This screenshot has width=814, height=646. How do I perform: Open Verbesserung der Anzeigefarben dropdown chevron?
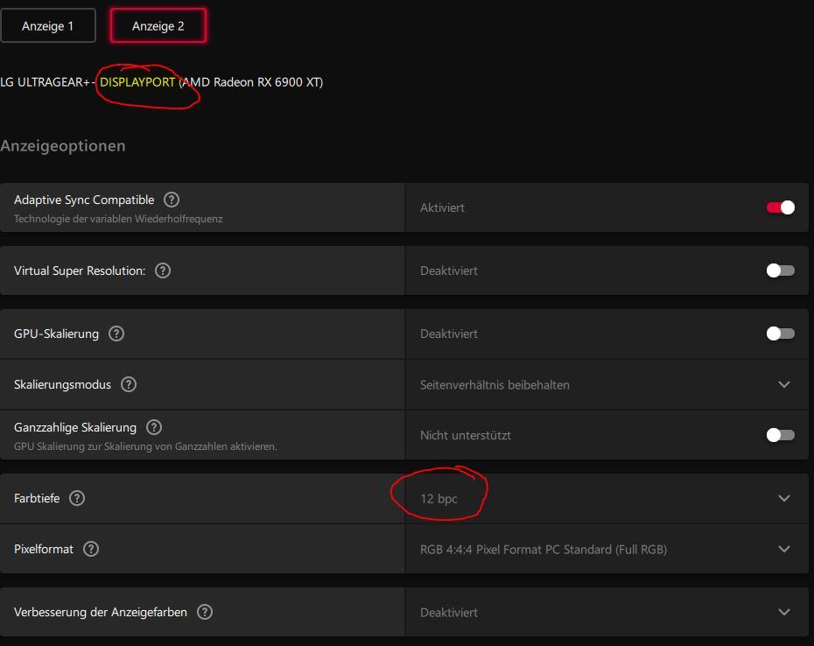click(784, 612)
